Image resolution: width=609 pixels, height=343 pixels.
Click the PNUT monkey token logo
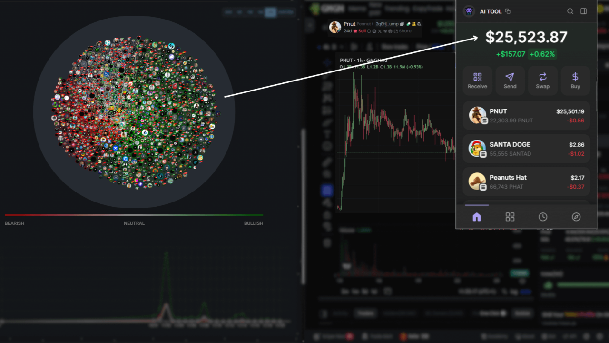477,115
